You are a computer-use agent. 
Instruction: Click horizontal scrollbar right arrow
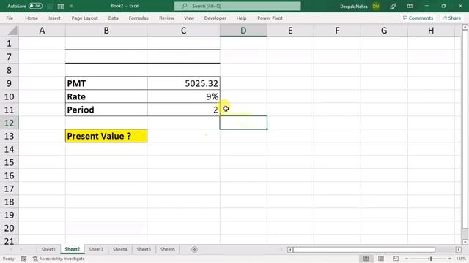pos(459,250)
